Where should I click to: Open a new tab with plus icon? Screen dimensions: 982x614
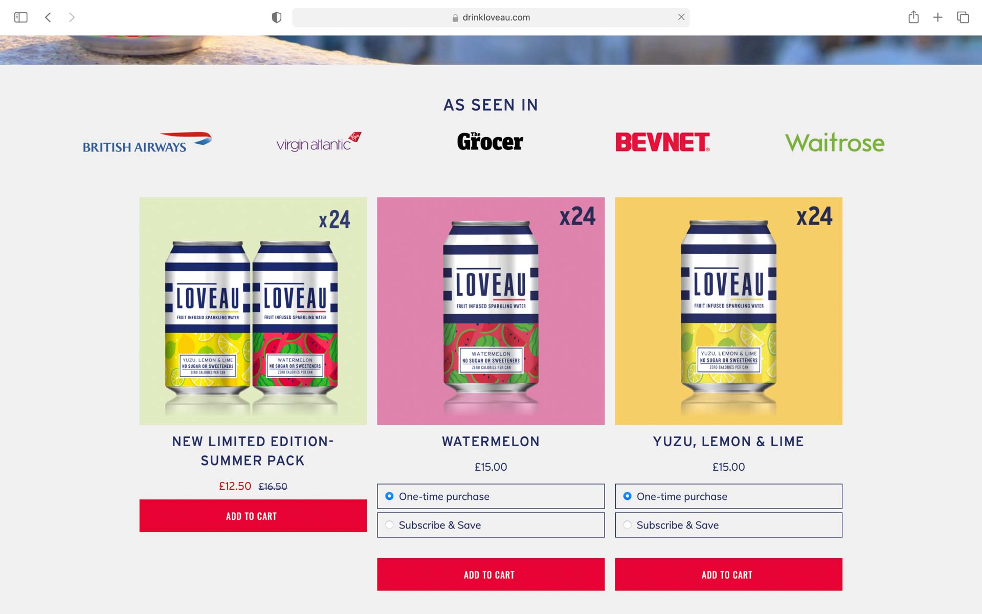point(938,17)
